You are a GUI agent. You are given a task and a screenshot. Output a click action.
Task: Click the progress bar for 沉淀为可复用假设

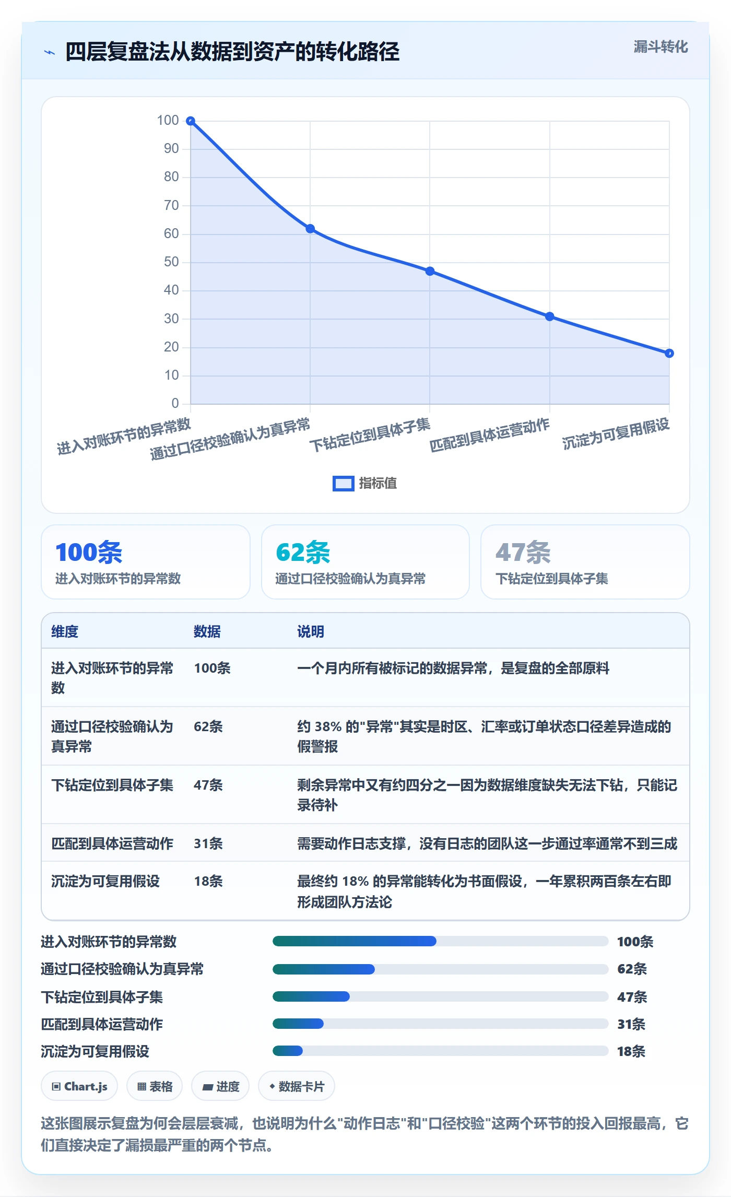click(x=440, y=1051)
